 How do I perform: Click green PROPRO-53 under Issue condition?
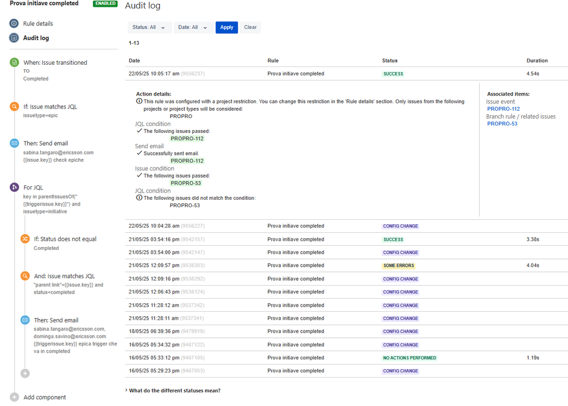point(185,183)
